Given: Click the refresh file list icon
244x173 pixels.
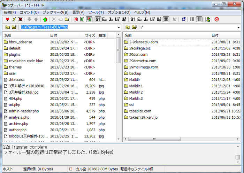Looking at the screenshot, I should (184, 19).
